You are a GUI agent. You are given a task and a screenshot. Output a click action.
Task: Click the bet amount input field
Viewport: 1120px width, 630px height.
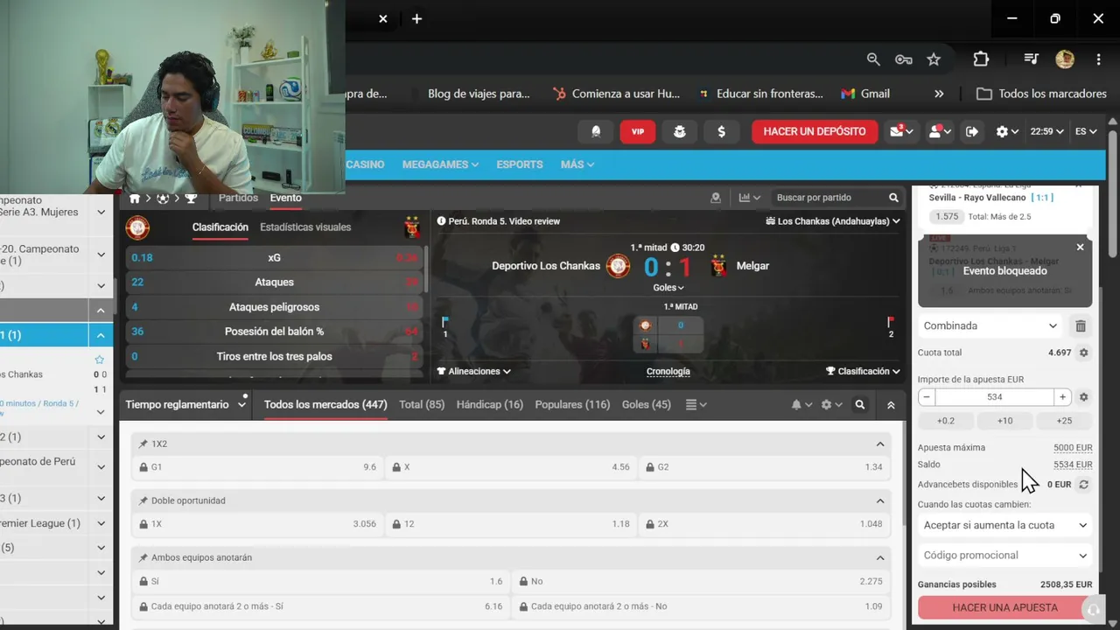tap(995, 397)
